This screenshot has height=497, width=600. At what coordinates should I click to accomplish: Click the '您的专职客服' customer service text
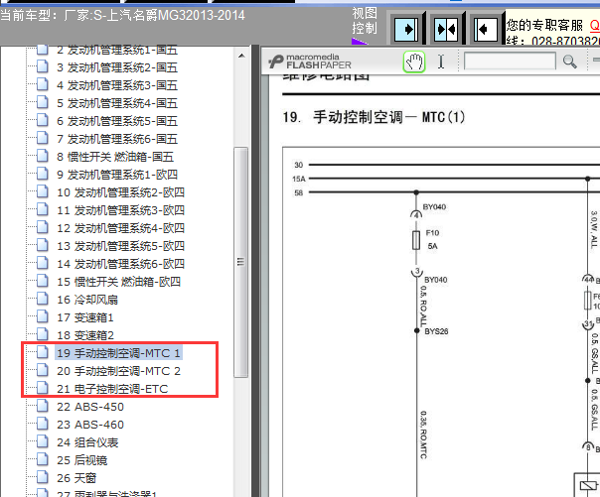coord(544,25)
